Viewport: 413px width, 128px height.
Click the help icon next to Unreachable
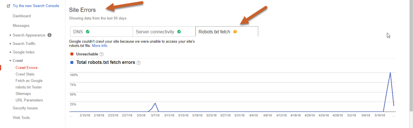[x=102, y=54]
